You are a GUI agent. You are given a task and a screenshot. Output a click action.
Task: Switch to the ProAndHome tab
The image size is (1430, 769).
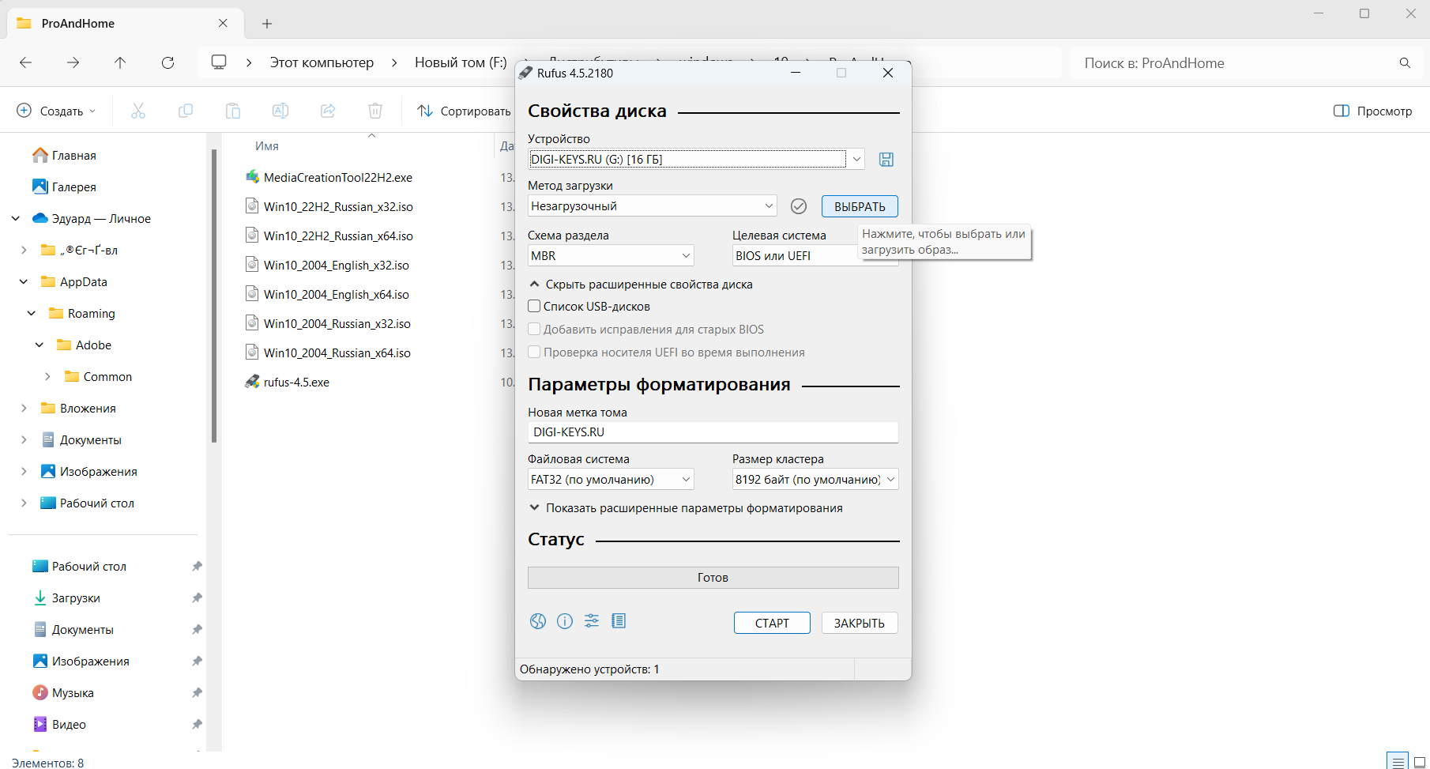click(119, 24)
